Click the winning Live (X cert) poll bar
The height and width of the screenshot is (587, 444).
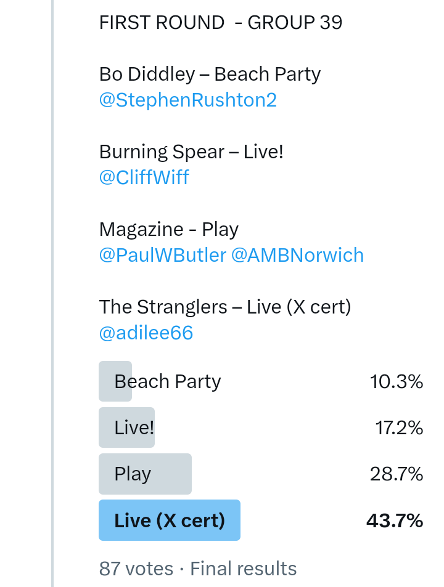(x=170, y=520)
